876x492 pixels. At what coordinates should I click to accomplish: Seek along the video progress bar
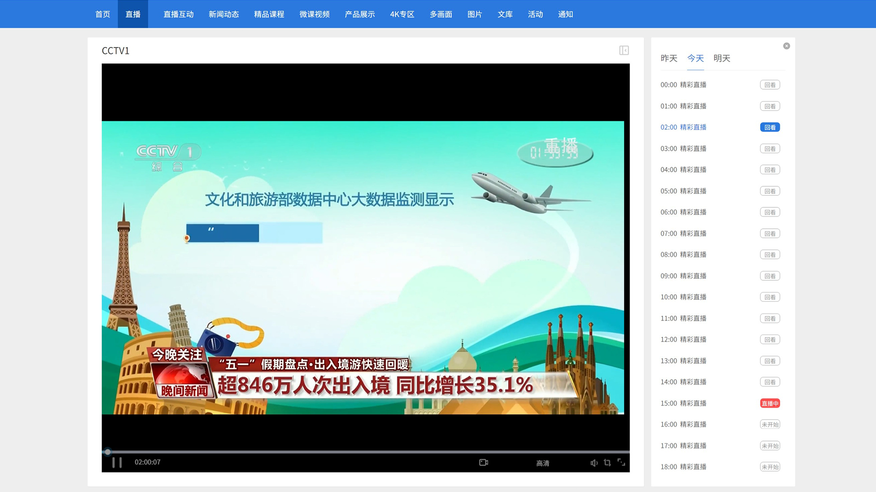tap(365, 452)
